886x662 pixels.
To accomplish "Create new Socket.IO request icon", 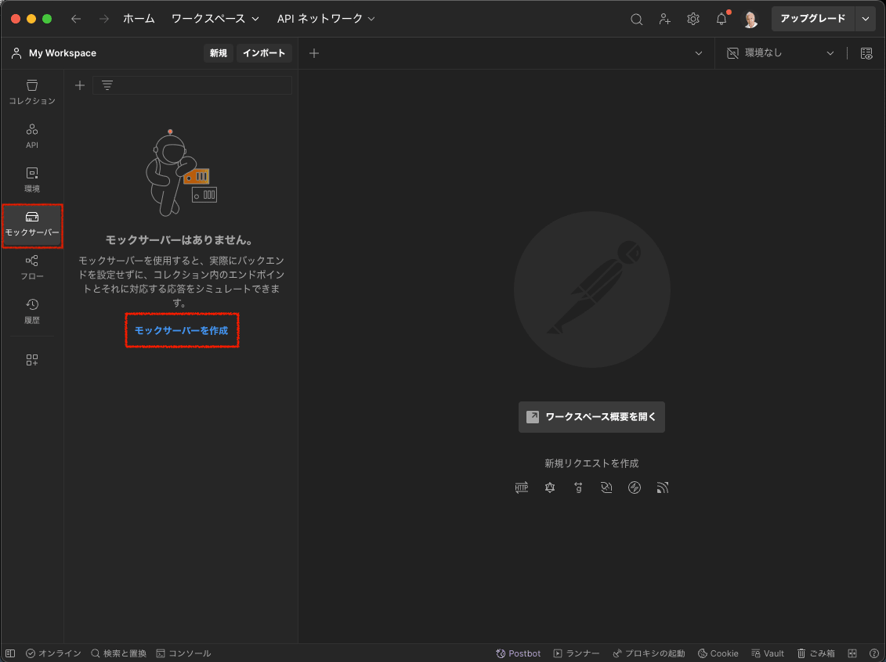I will [x=635, y=488].
